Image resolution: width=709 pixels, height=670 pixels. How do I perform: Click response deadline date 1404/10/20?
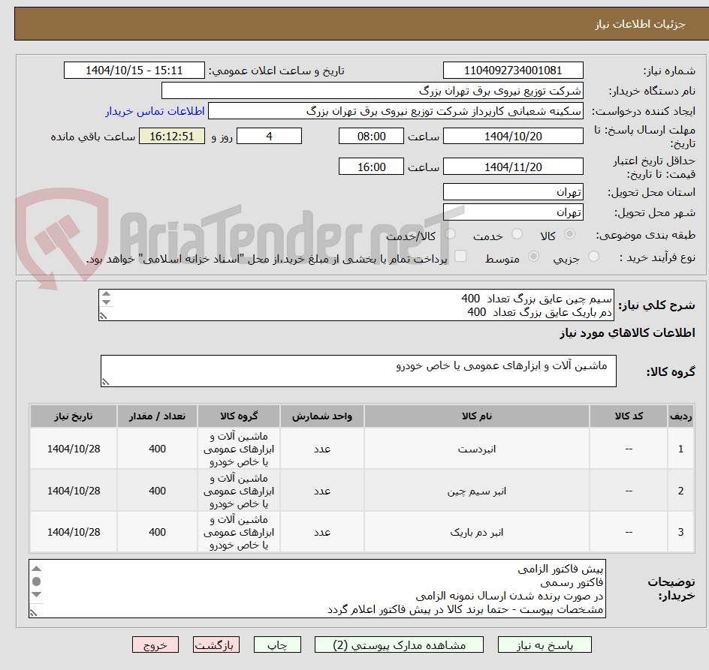513,136
